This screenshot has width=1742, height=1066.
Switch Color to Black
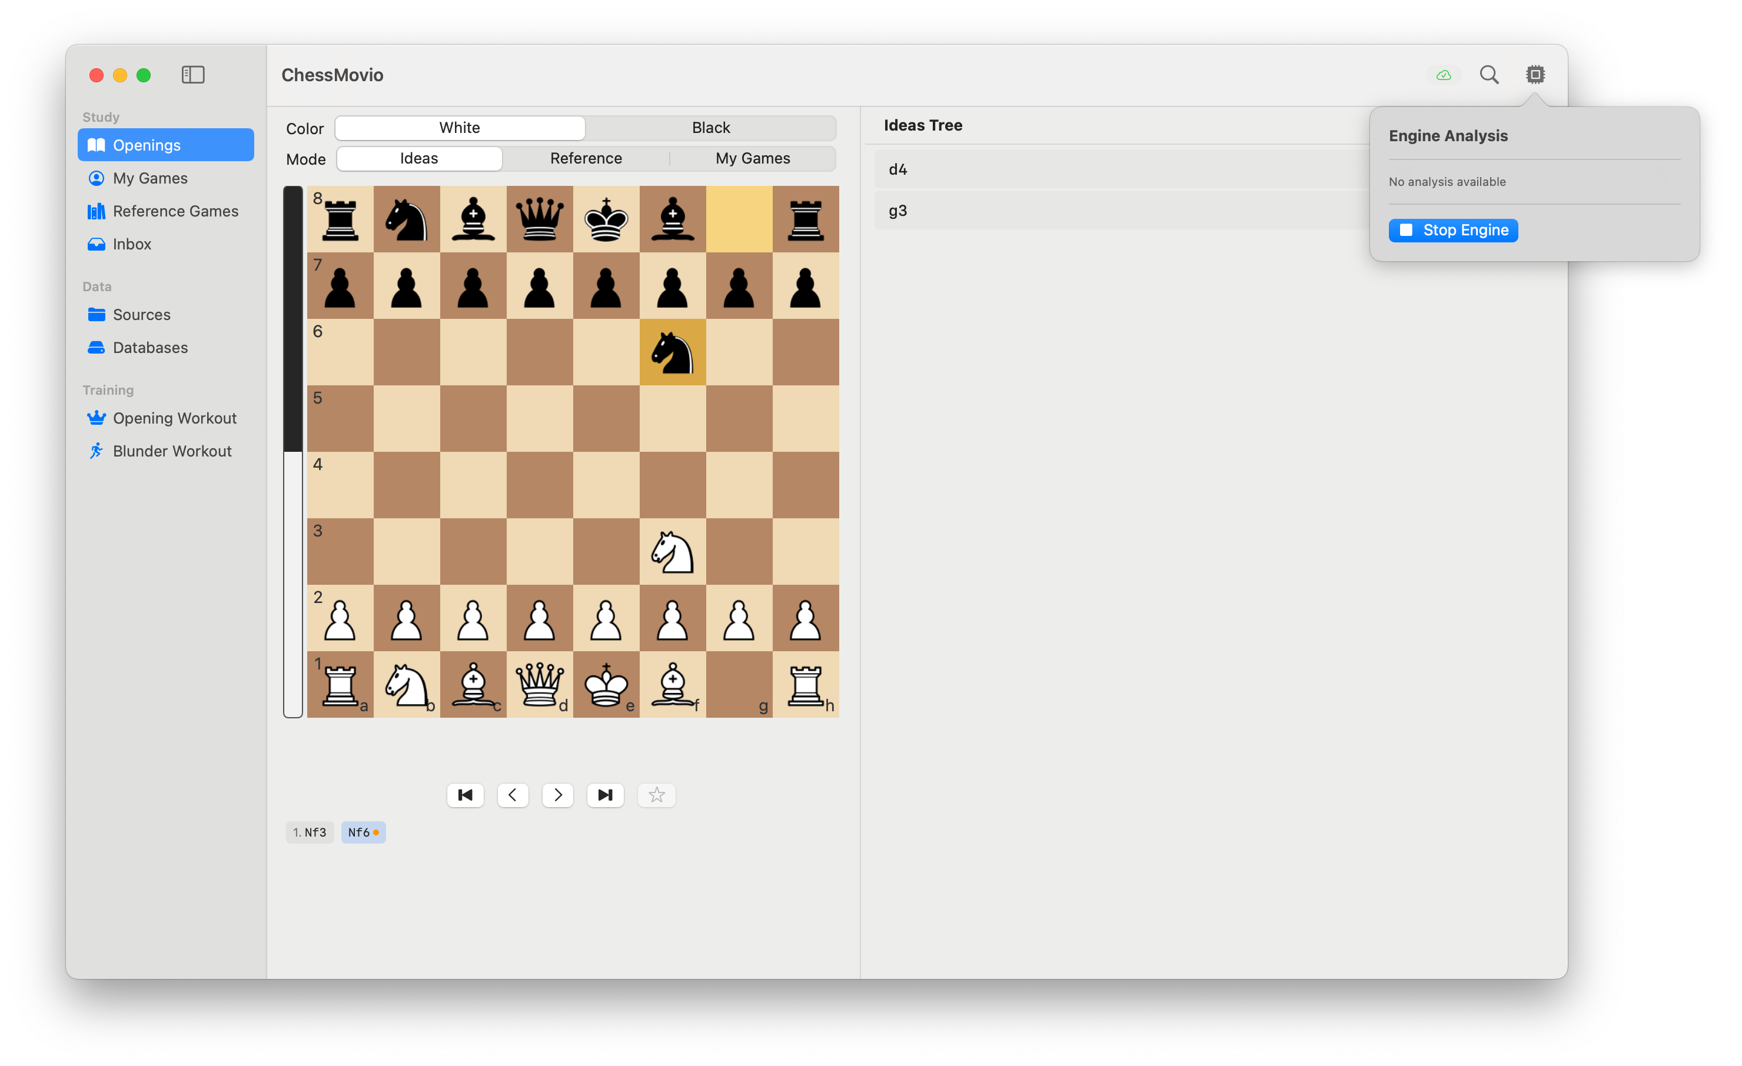[x=710, y=128]
